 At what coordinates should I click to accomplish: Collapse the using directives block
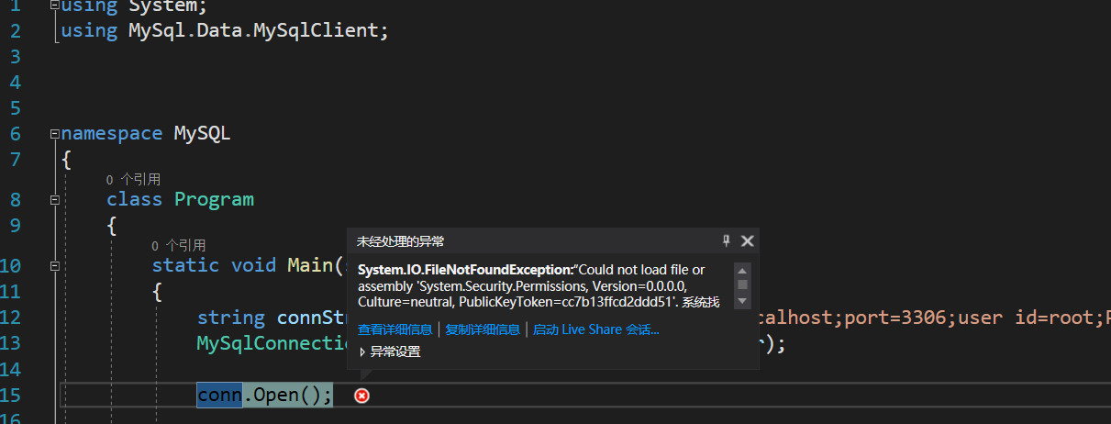(55, 6)
